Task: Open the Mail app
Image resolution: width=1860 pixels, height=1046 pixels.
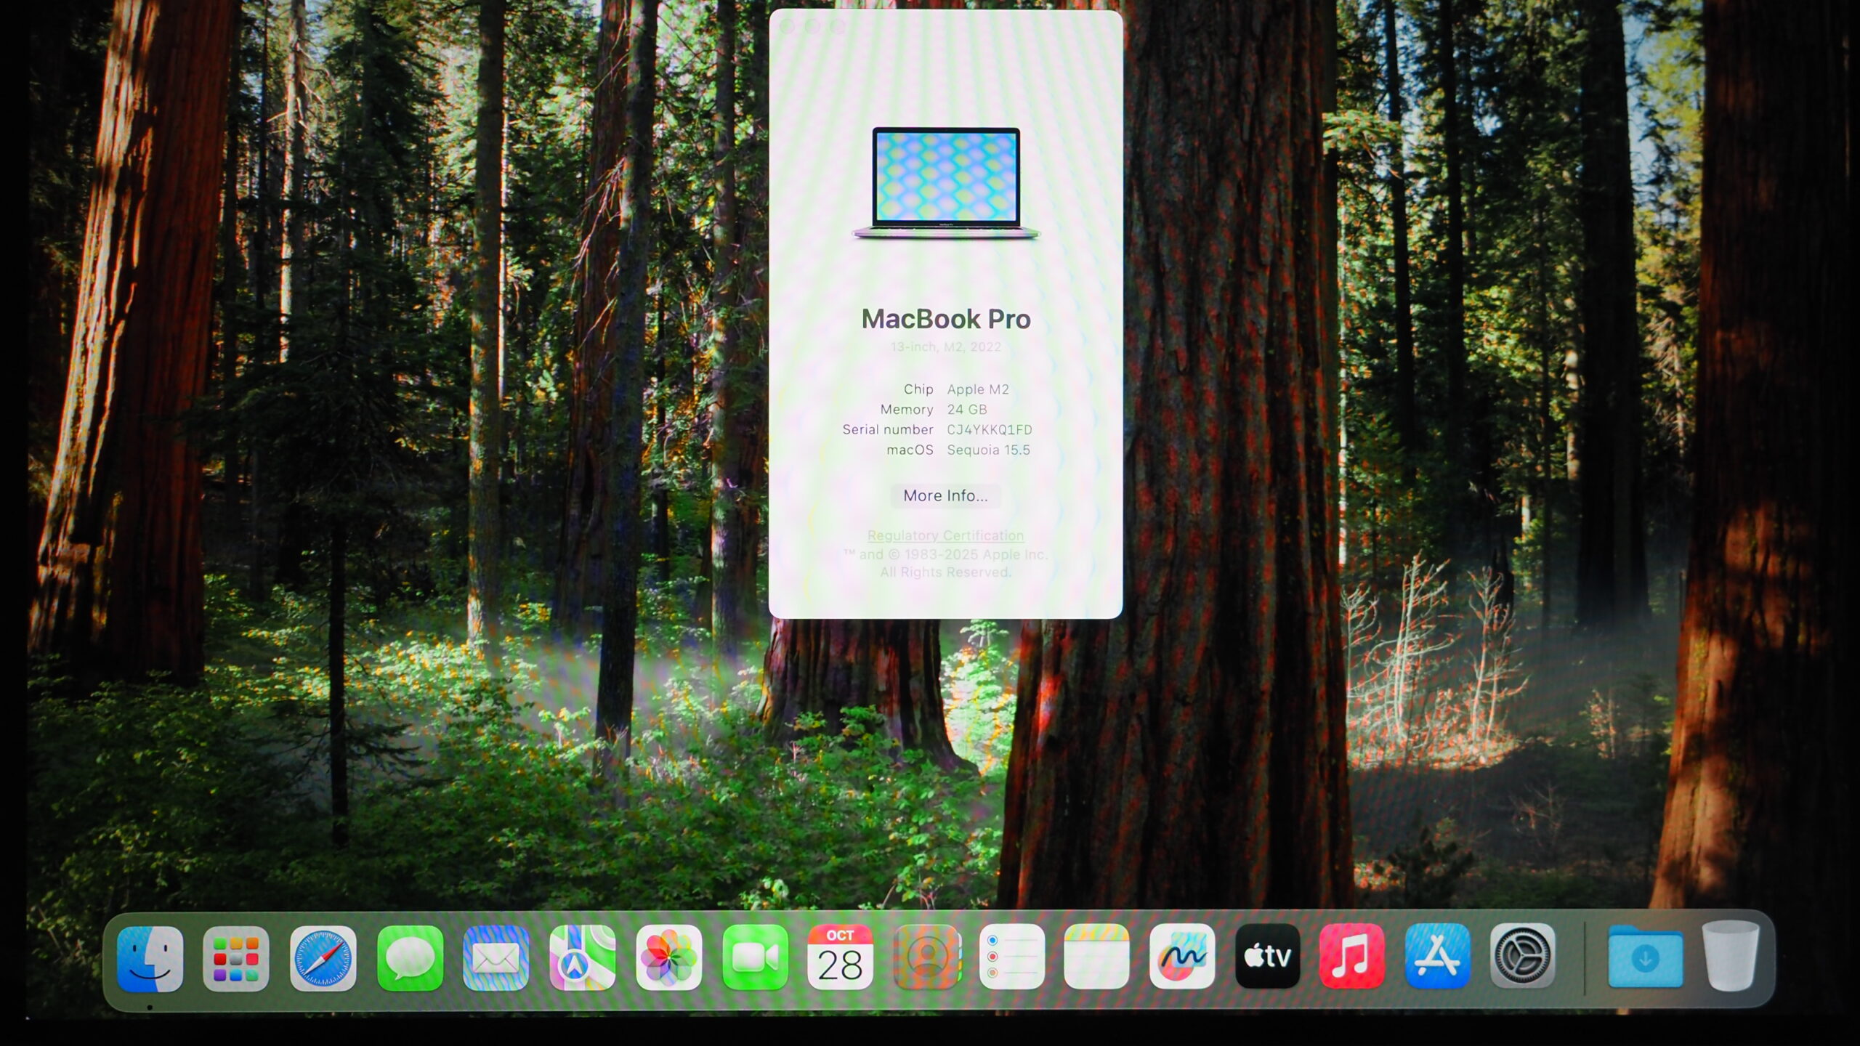Action: (496, 958)
